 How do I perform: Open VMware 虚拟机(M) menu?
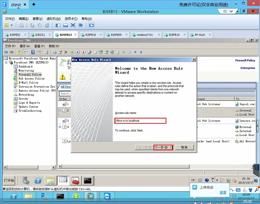[x=54, y=18]
